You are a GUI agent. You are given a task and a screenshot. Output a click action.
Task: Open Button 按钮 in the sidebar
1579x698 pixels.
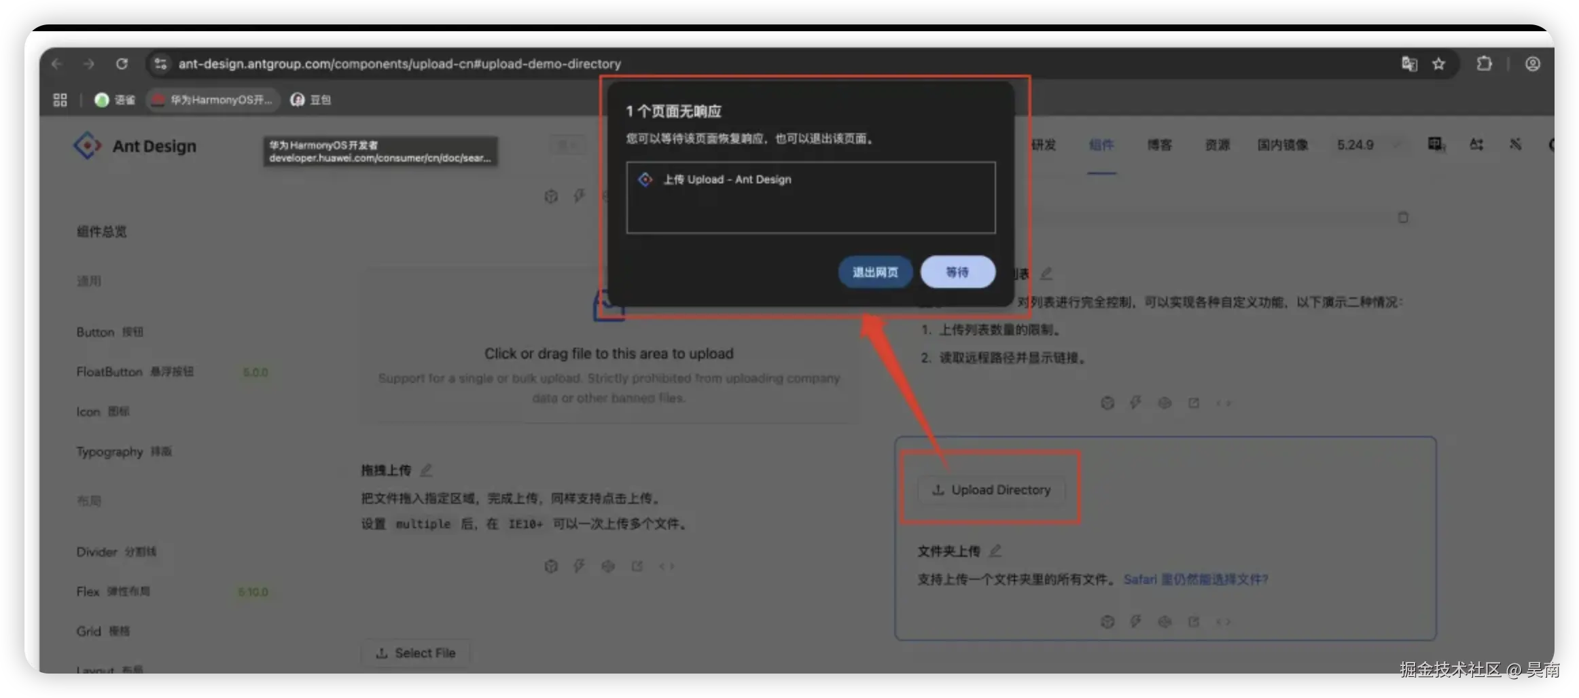point(110,332)
